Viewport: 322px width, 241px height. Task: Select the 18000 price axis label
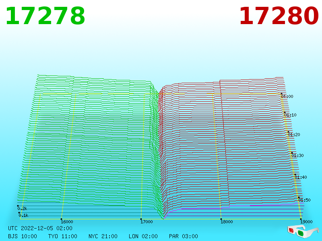coord(227,222)
